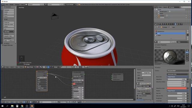This screenshot has height=108, width=192.
Task: Toggle Cylinder selectability arrow in outliner
Action: click(188, 17)
